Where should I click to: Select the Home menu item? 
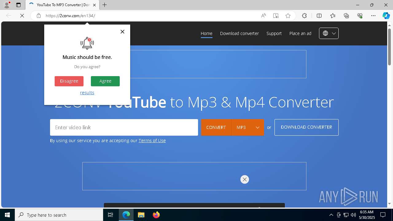[x=207, y=33]
